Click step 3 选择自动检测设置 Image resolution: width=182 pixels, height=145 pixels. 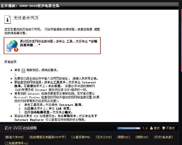[x=45, y=112]
